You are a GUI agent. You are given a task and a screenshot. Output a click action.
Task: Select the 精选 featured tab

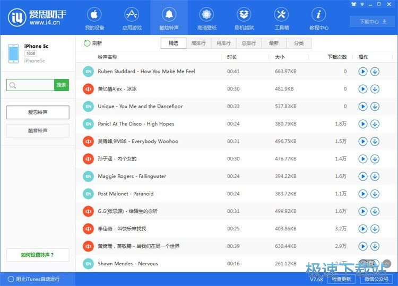pos(174,43)
